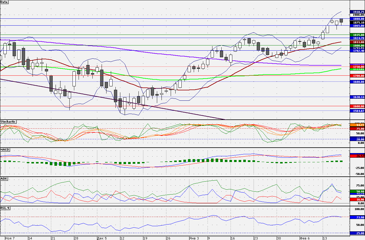The width and height of the screenshot is (365, 240).
Task: Click the 1630.14 price axis label
Action: click(357, 97)
